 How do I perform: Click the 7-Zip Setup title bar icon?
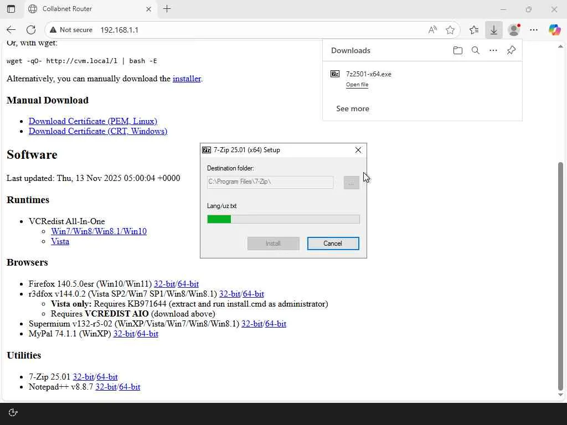pos(207,150)
